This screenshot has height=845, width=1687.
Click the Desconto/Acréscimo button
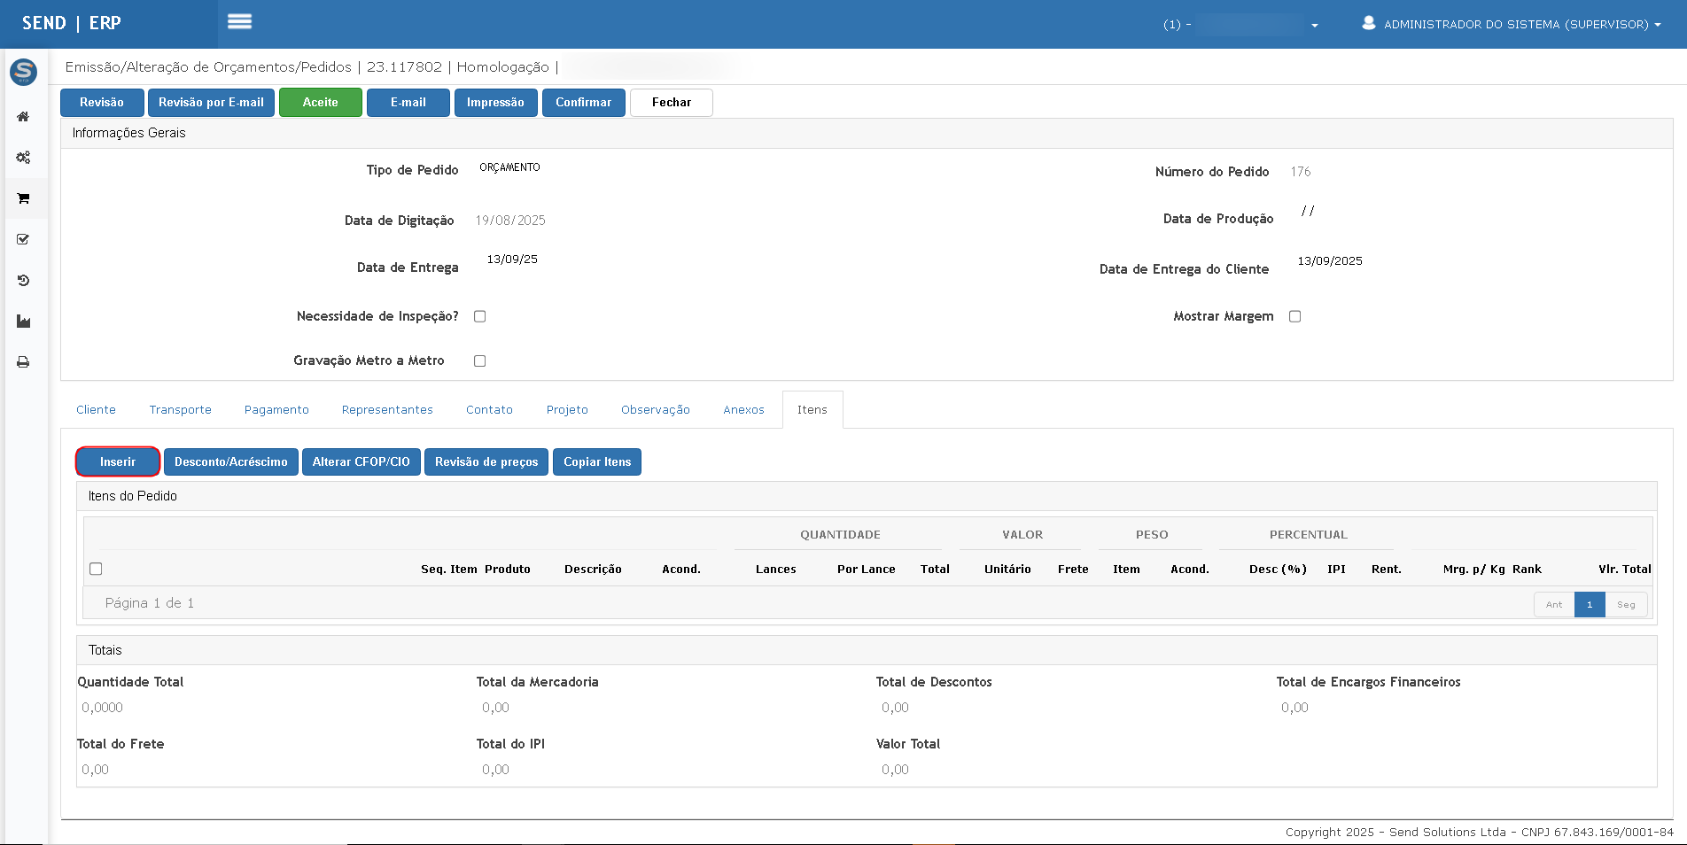230,461
